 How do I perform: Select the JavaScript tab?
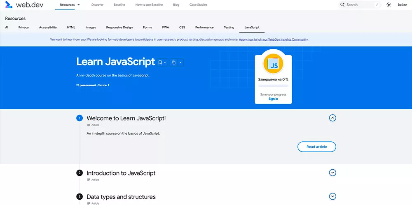[252, 27]
